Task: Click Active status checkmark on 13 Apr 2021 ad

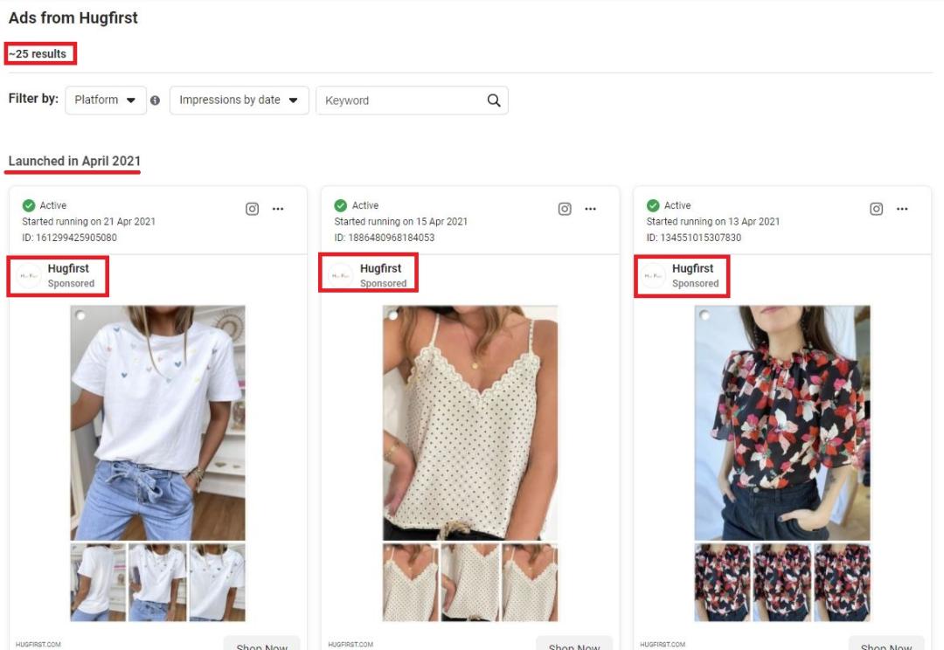Action: (x=653, y=205)
